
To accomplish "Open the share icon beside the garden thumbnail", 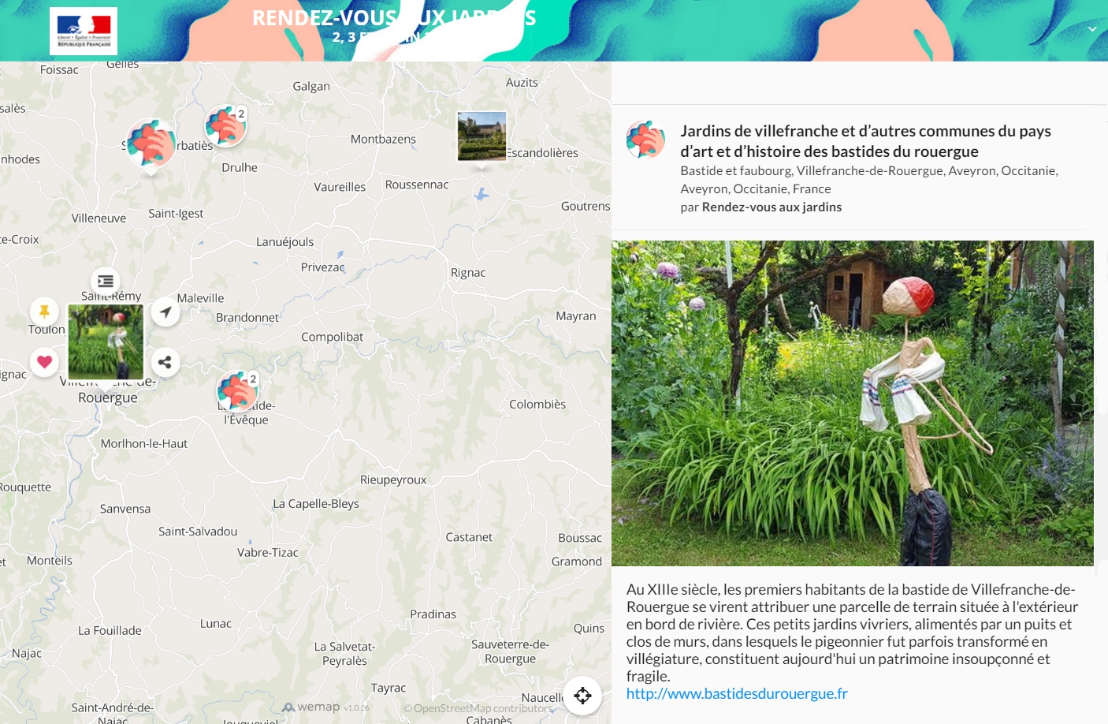I will pos(165,363).
